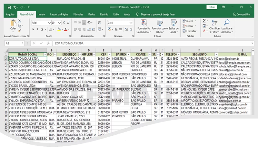Activate the Format Painter brush
Viewport: 258px width, 147px height.
(20, 31)
